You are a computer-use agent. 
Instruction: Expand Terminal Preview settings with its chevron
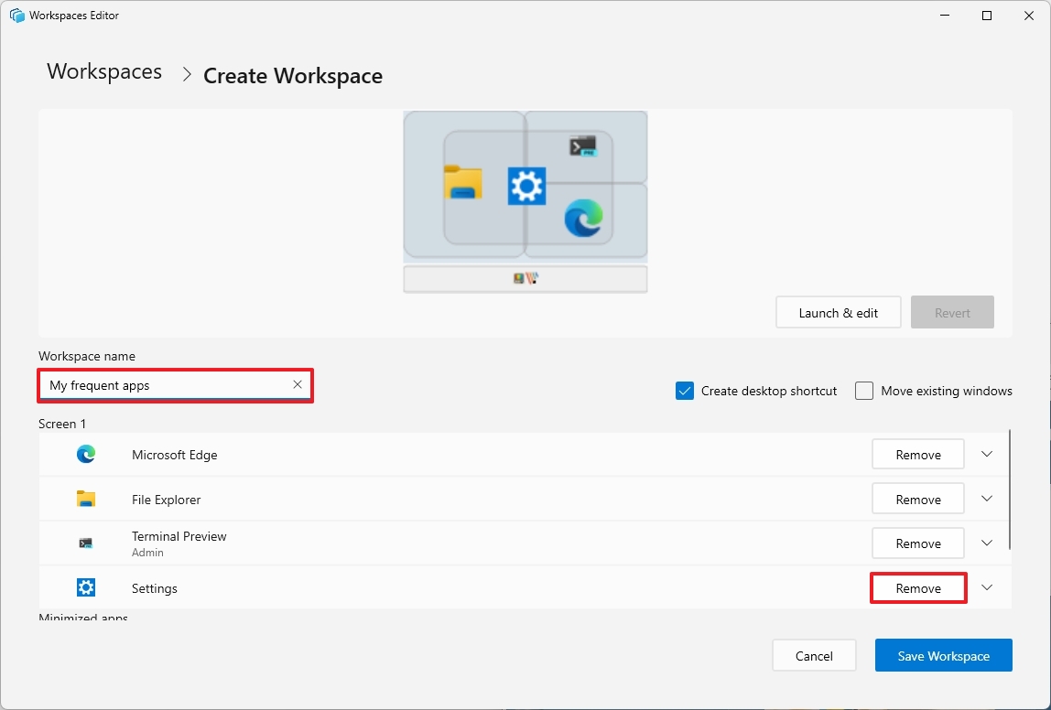click(986, 543)
